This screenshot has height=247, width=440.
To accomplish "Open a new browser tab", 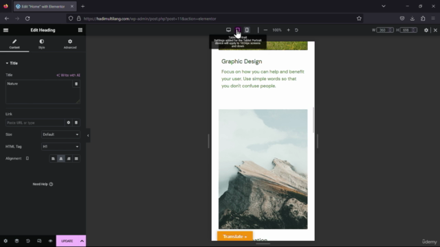I will (82, 6).
